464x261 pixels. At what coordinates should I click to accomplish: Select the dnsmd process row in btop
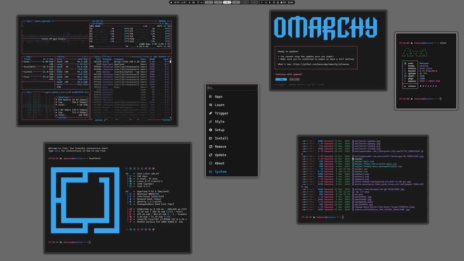131,61
